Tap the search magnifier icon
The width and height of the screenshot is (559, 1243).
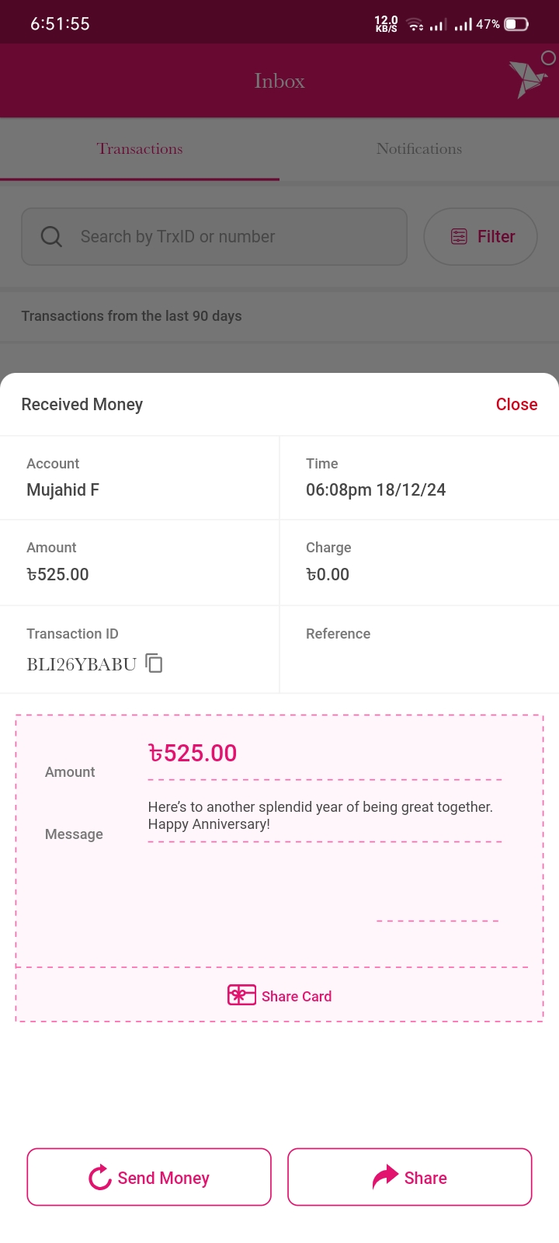click(x=51, y=236)
